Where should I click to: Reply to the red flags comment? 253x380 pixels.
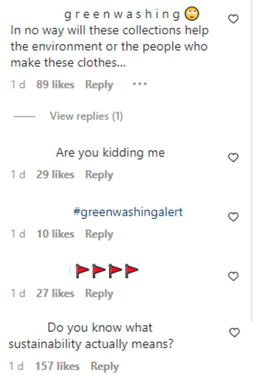[99, 293]
